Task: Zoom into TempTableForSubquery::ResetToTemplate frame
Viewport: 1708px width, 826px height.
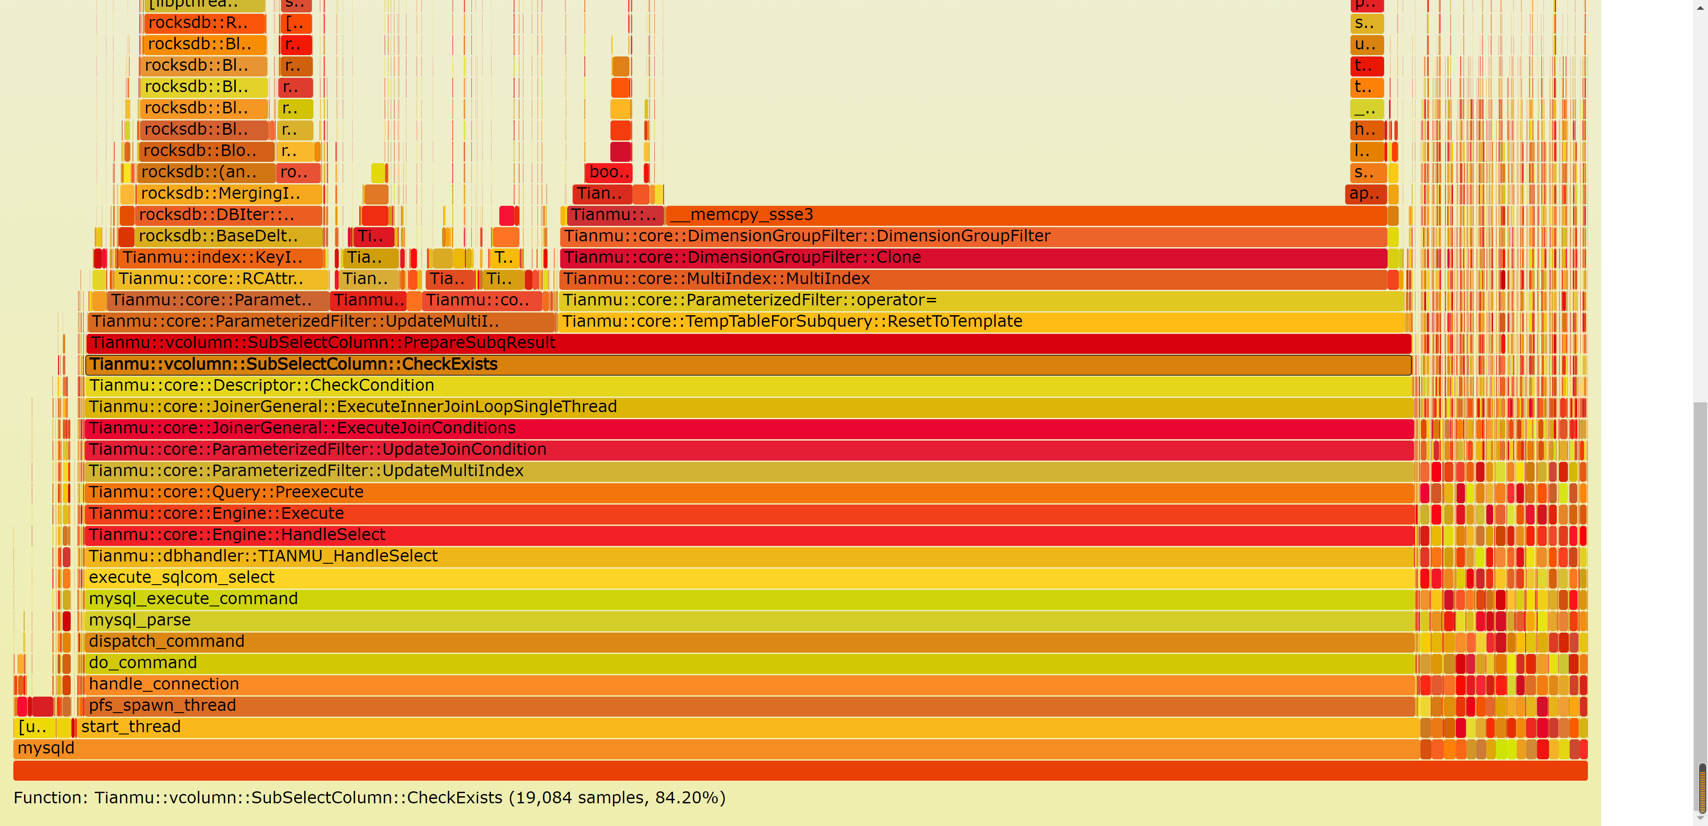Action: [982, 322]
